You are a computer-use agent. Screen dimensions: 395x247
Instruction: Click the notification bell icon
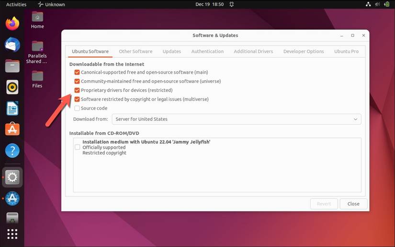tap(232, 4)
